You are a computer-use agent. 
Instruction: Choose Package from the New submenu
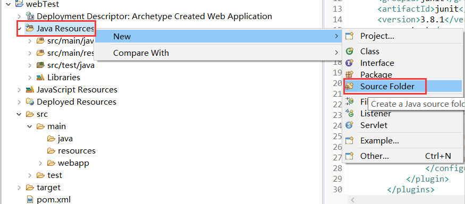click(403, 74)
